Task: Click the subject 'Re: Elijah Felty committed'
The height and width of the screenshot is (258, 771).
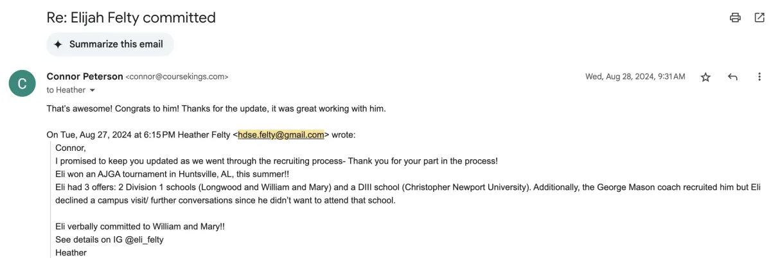Action: pos(131,18)
